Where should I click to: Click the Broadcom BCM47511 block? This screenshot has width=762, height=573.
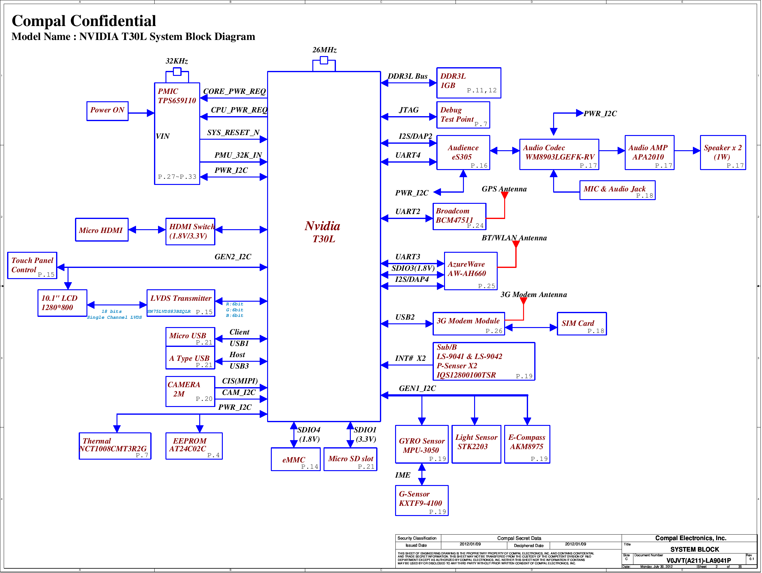459,217
